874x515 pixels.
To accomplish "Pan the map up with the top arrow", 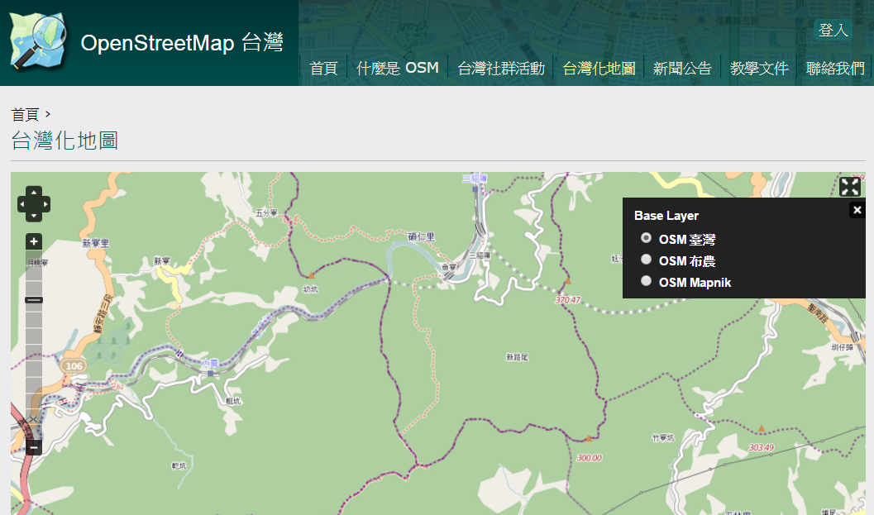I will coord(34,193).
